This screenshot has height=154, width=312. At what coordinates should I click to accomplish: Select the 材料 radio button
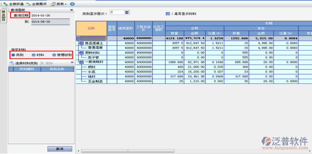click(34, 55)
